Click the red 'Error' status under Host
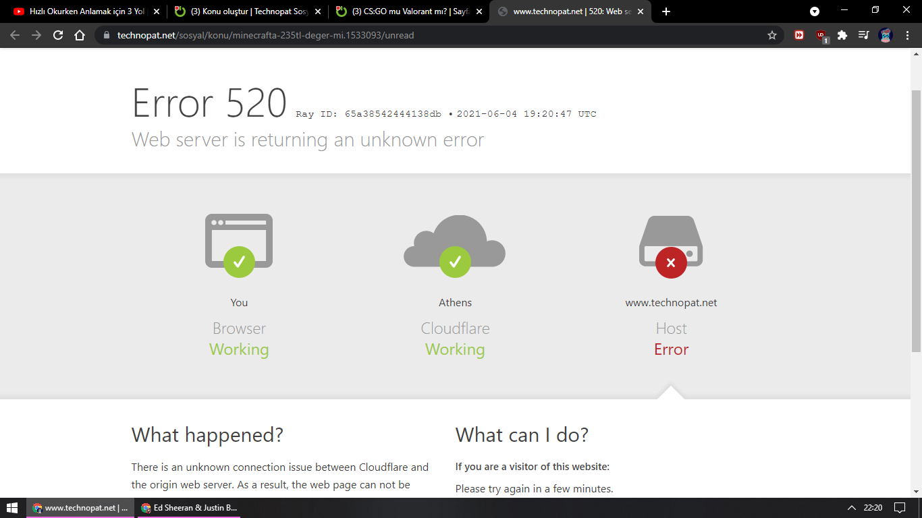Viewport: 922px width, 518px height. point(672,349)
